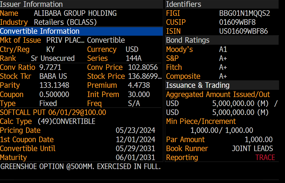The height and width of the screenshot is (183, 285).
Task: Select the Bond Ratings section header
Action: [222, 40]
